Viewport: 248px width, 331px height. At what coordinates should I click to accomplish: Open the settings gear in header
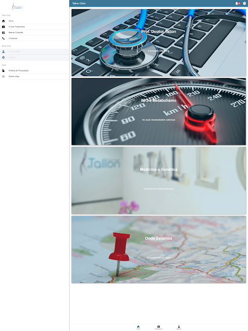coord(244,4)
